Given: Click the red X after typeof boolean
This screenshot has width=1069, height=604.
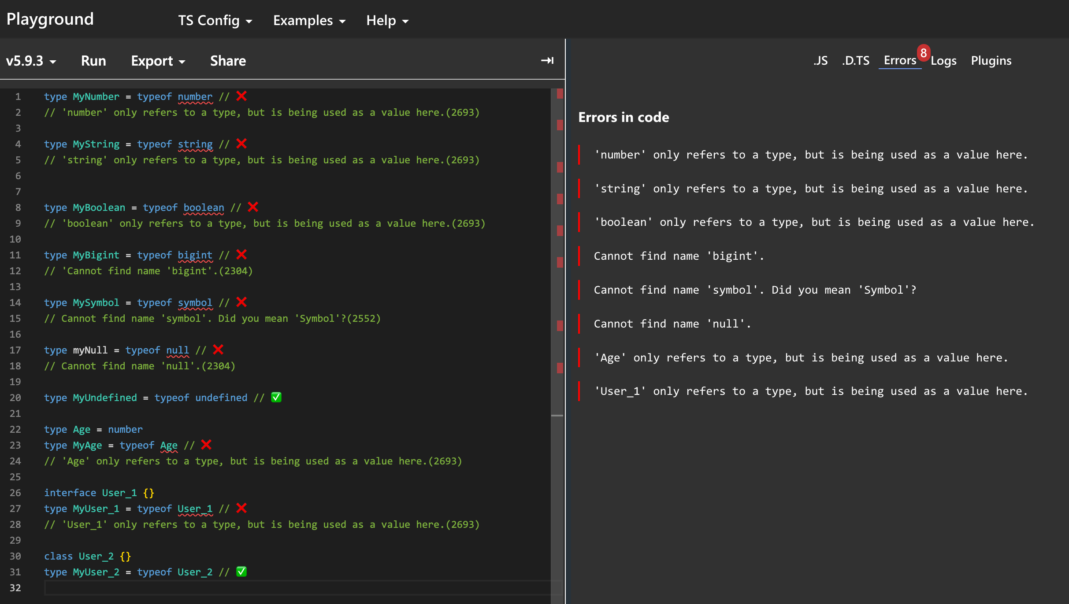Looking at the screenshot, I should tap(253, 207).
